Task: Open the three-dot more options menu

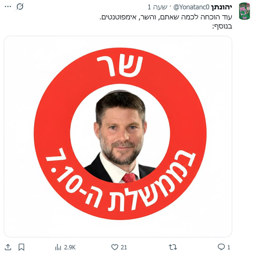Action: point(8,6)
